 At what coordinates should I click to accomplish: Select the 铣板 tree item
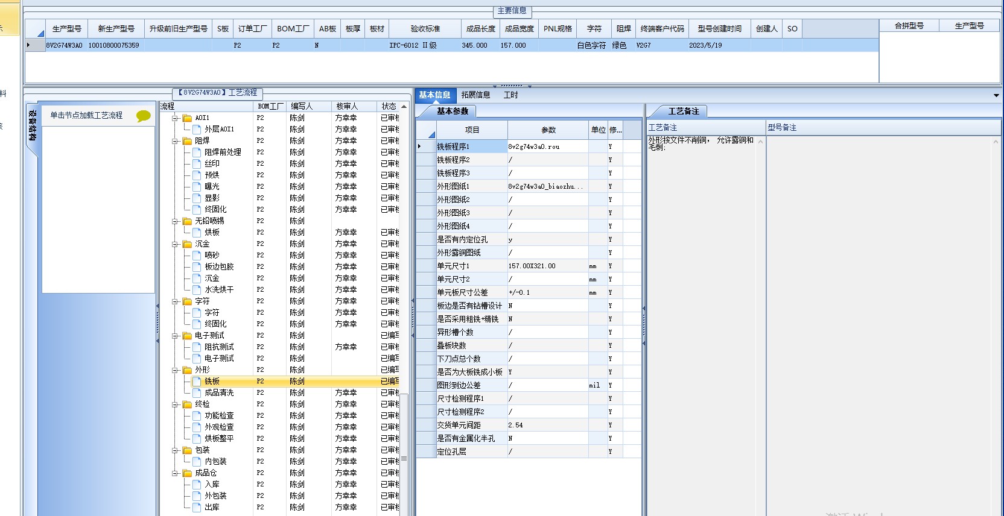click(212, 381)
